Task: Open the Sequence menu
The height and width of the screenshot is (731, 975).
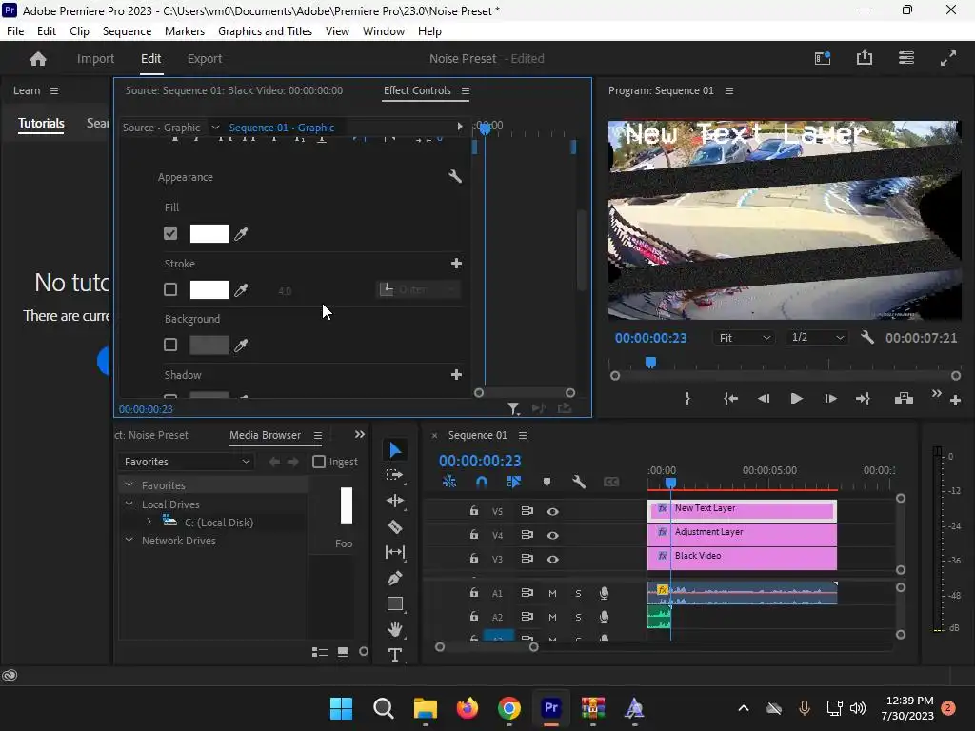Action: click(127, 31)
